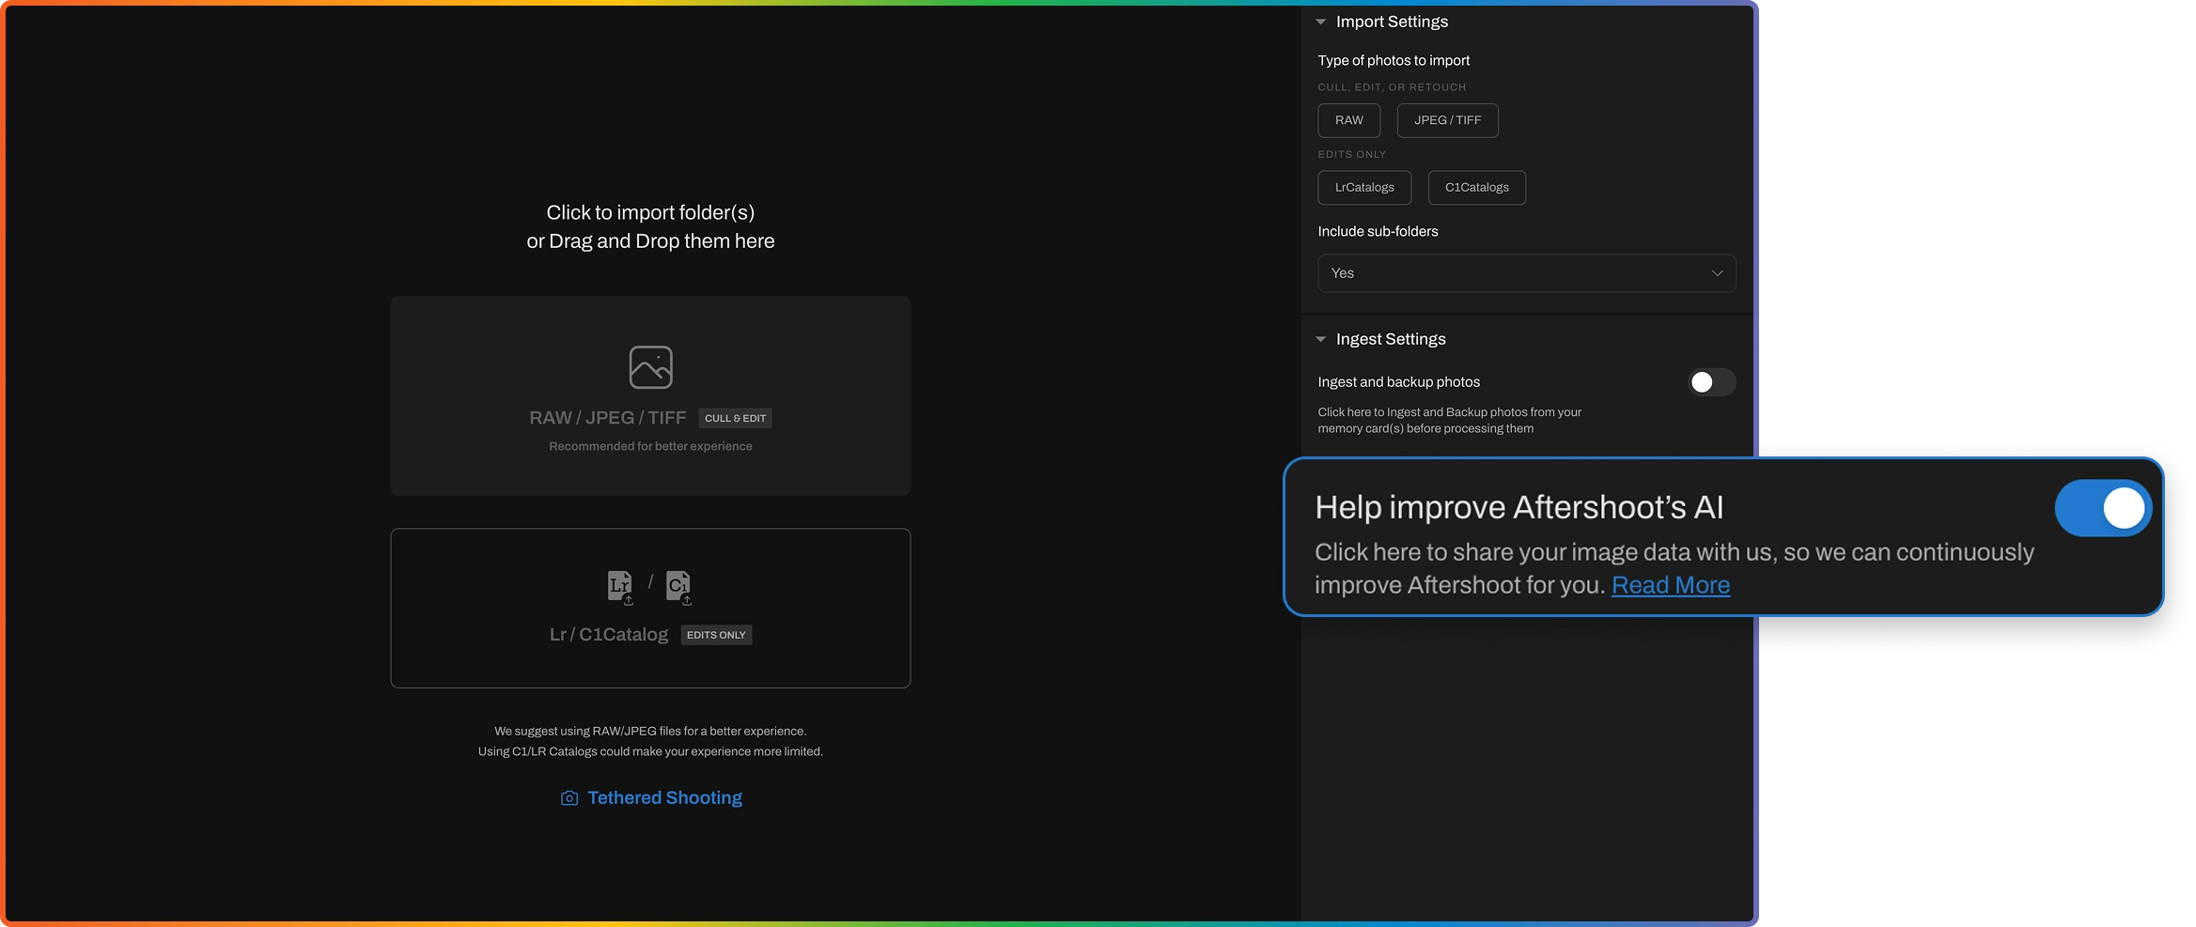This screenshot has height=927, width=2196.
Task: Click the EDITS ONLY badge on catalog box
Action: [716, 636]
